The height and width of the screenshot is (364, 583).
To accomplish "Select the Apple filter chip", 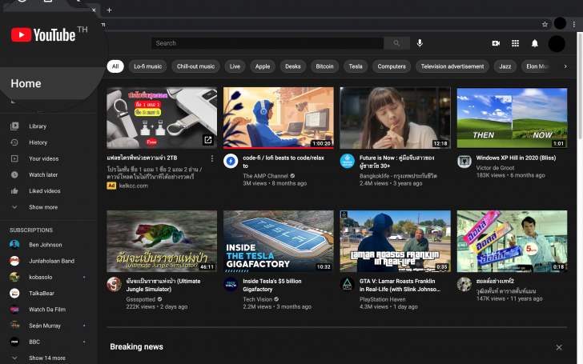I will [x=263, y=66].
